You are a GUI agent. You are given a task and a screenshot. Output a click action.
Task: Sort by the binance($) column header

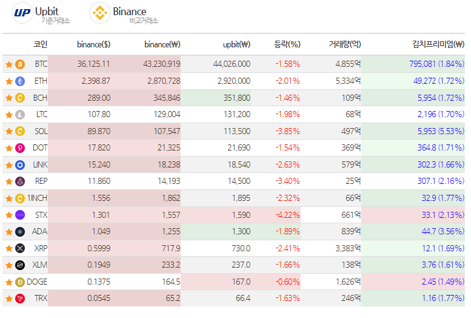click(94, 44)
